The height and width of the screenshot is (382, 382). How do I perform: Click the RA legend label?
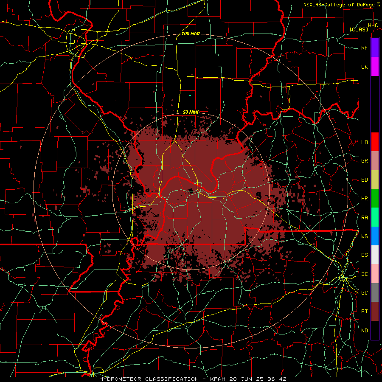click(x=365, y=218)
